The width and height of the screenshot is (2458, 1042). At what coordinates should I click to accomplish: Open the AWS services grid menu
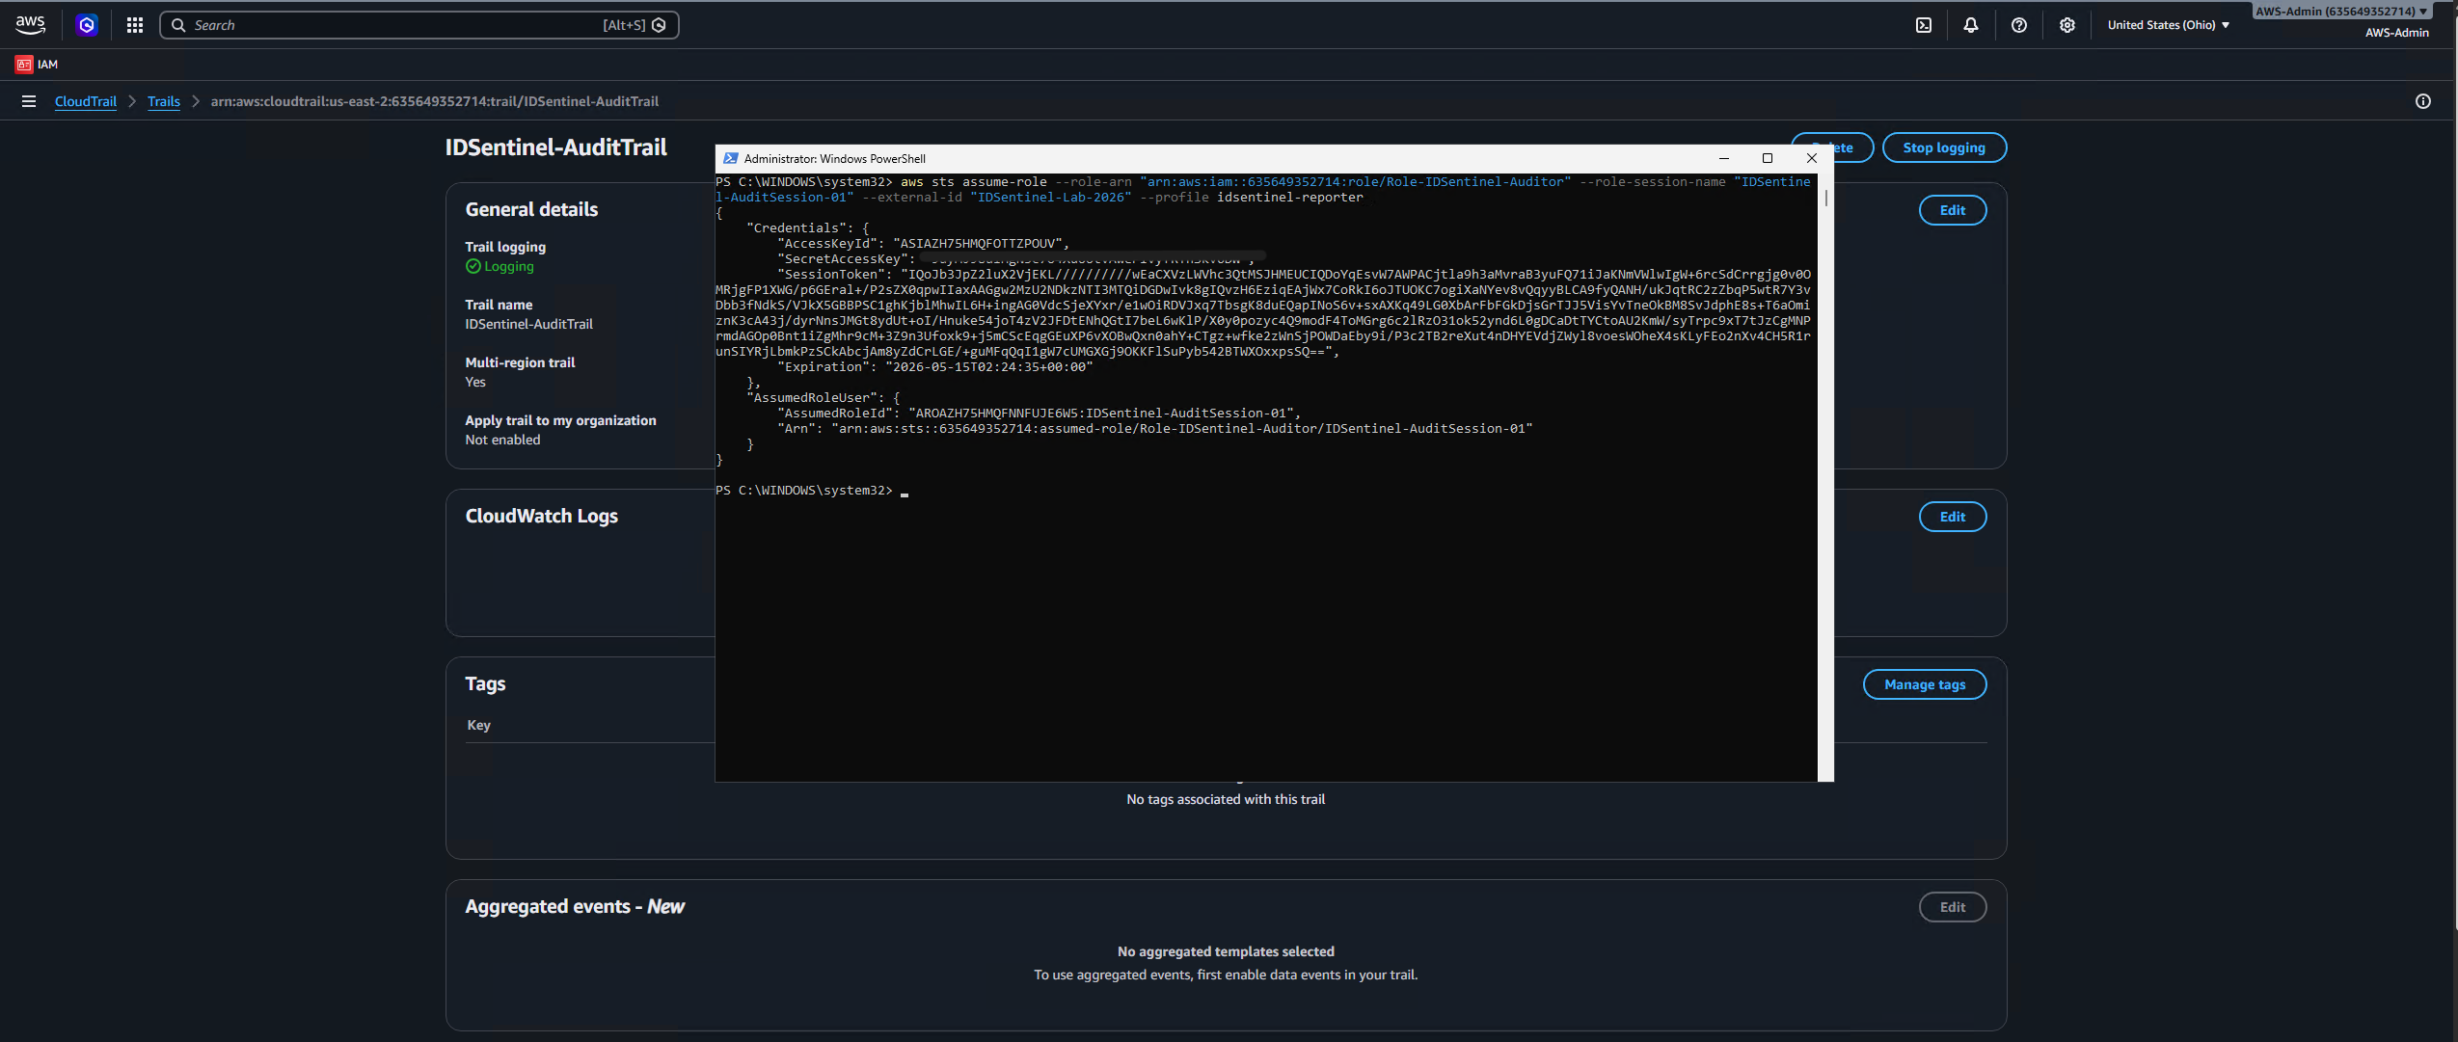point(135,25)
